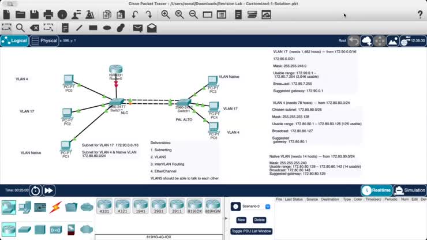Pick the 2901 router model
The width and height of the screenshot is (427, 240).
(x=159, y=206)
